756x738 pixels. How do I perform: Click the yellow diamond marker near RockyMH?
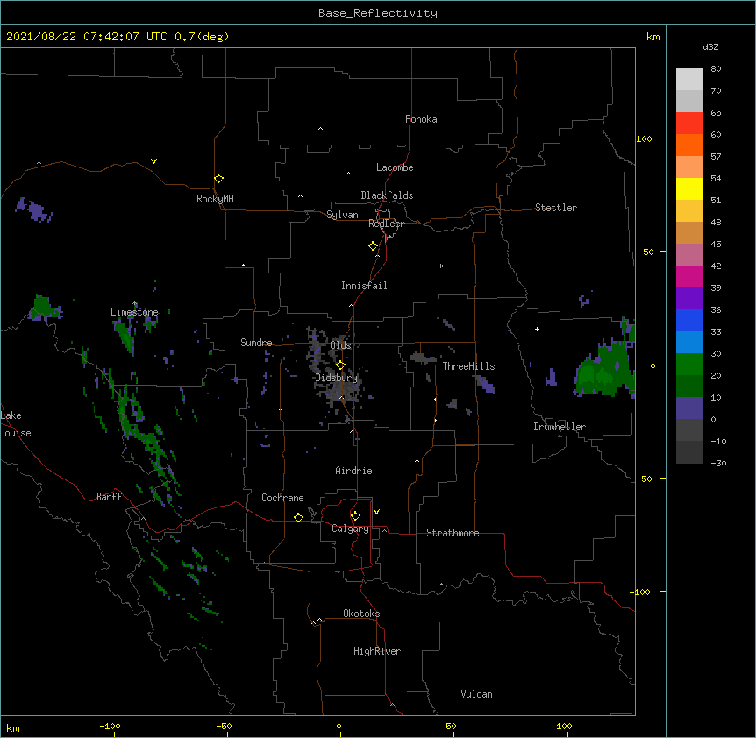coord(218,178)
